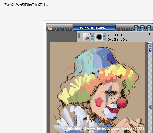Click the first round blue window button
The image size is (153, 133).
click(x=136, y=28)
